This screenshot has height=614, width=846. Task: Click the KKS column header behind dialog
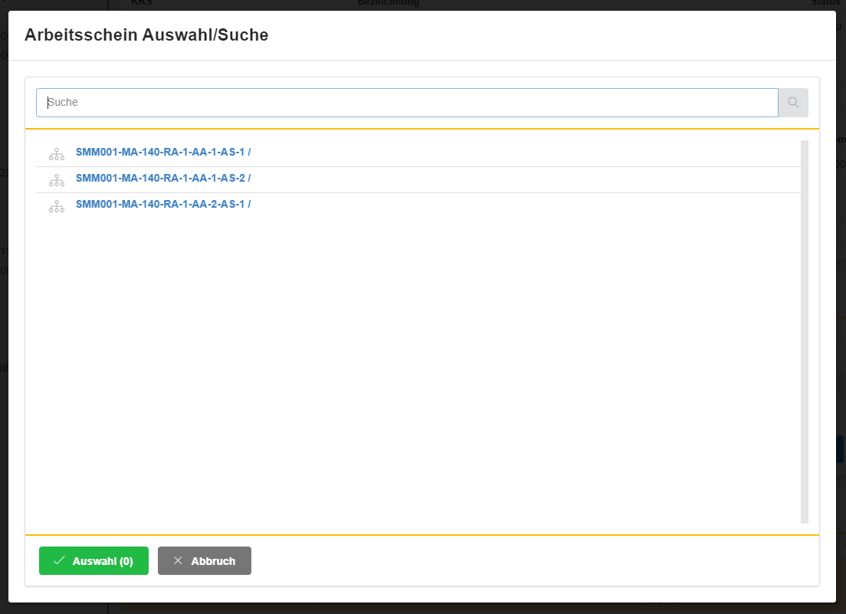[x=142, y=4]
